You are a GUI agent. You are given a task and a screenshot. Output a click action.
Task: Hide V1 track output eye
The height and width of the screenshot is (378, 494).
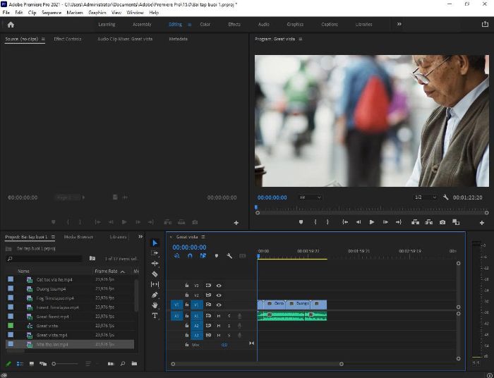219,305
